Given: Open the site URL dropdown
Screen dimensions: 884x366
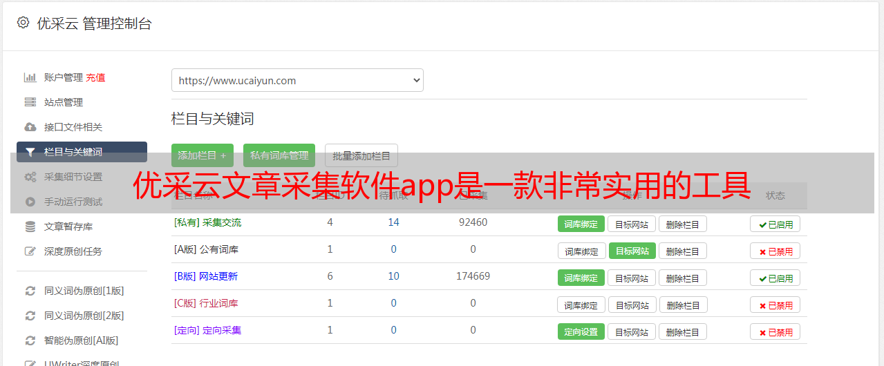Looking at the screenshot, I should pos(297,80).
